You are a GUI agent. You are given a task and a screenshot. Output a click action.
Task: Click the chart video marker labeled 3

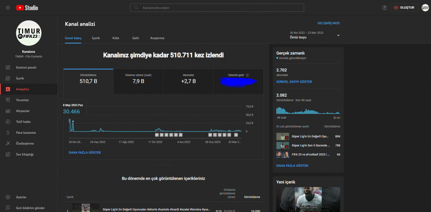click(x=229, y=135)
